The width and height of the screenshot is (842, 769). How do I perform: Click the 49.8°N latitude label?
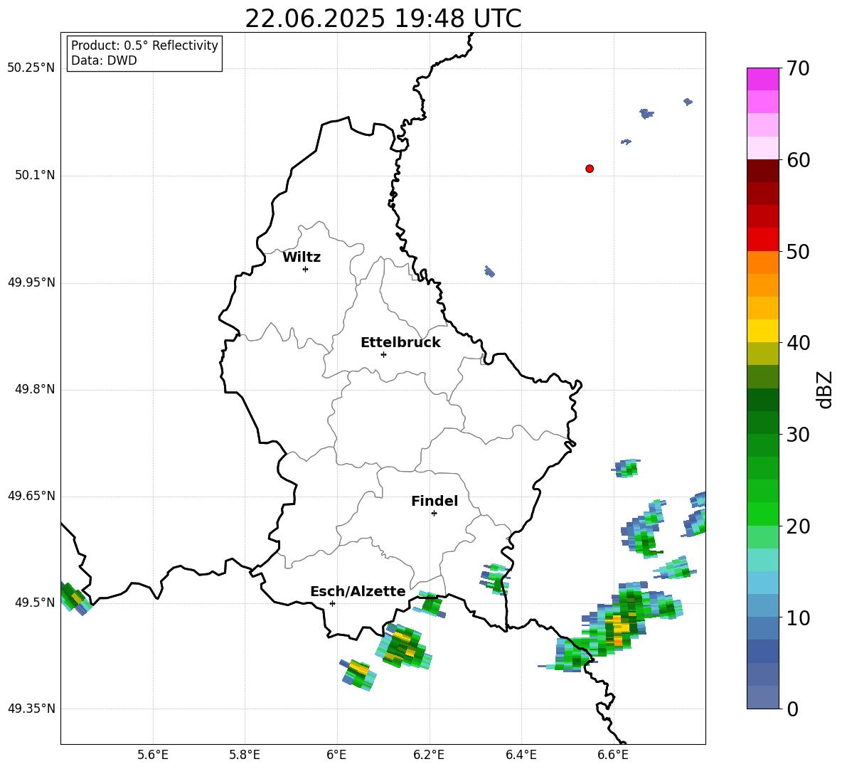35,389
